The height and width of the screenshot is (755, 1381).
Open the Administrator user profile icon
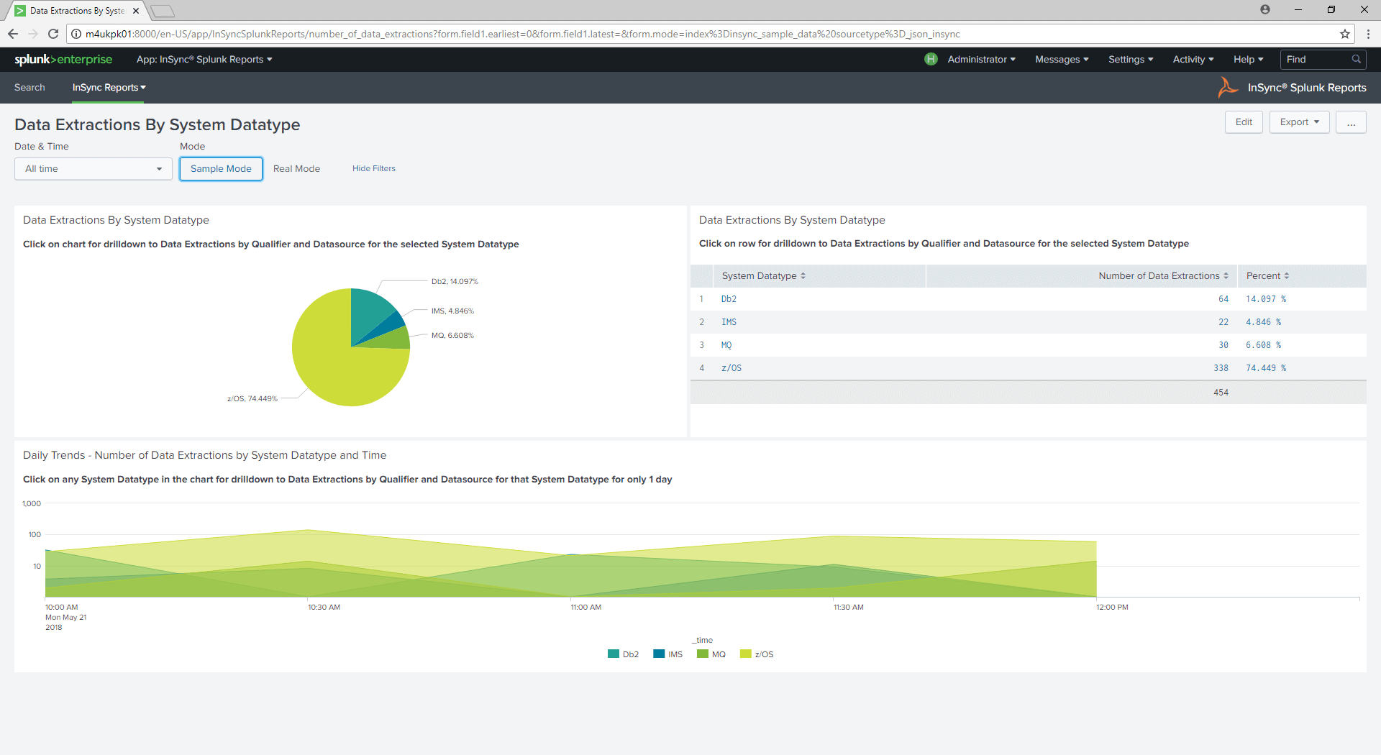[x=931, y=59]
